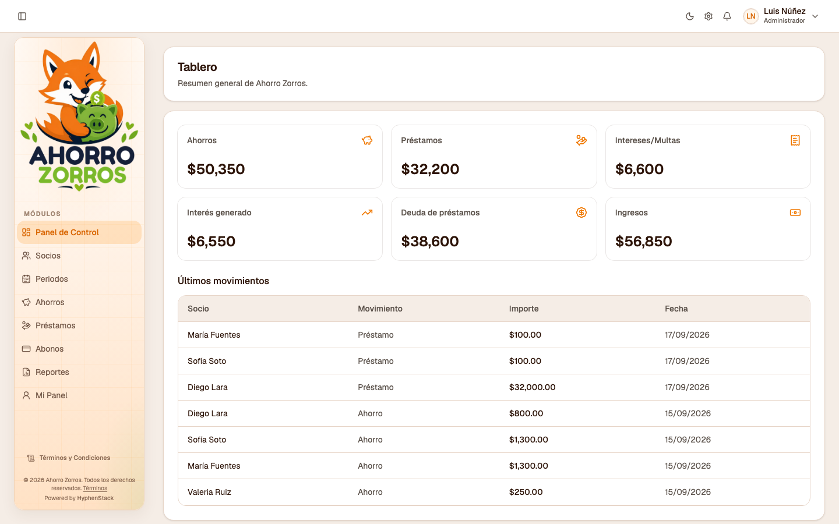The image size is (839, 524).
Task: Open Mi Panel
Action: click(x=79, y=395)
